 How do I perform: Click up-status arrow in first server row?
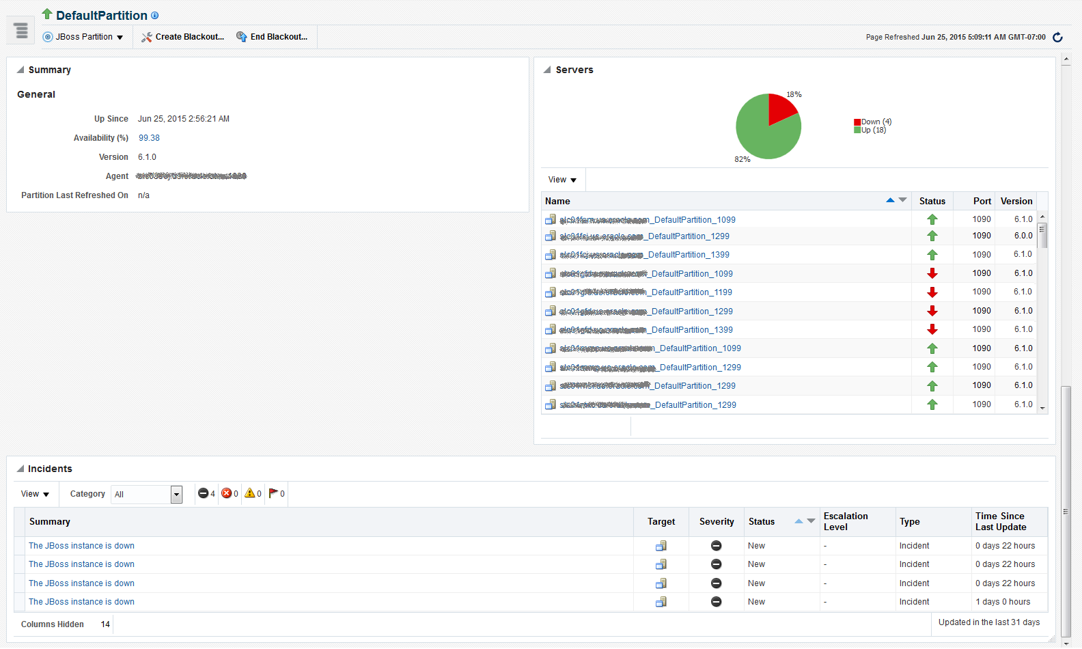pyautogui.click(x=932, y=220)
